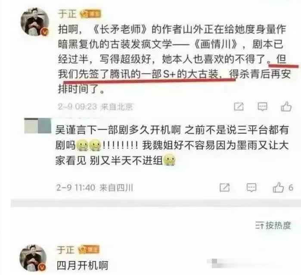Tap the membership badge beside bottom 于正 name

(x=89, y=250)
